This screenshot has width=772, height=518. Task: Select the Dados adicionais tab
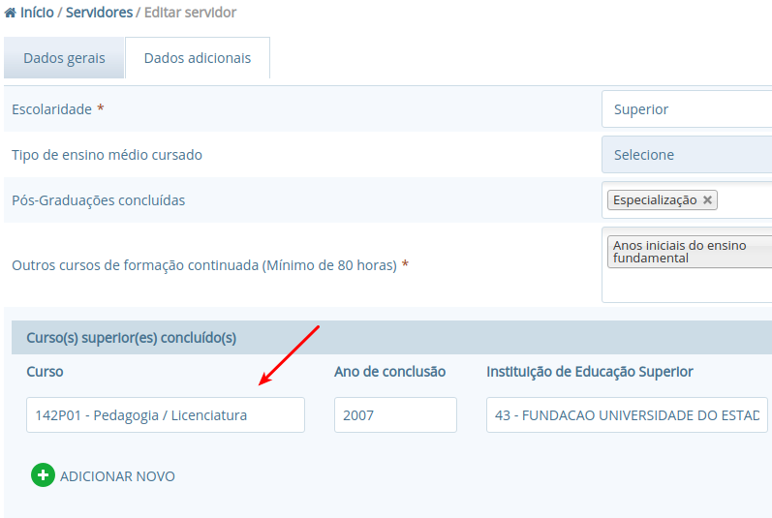(x=198, y=58)
